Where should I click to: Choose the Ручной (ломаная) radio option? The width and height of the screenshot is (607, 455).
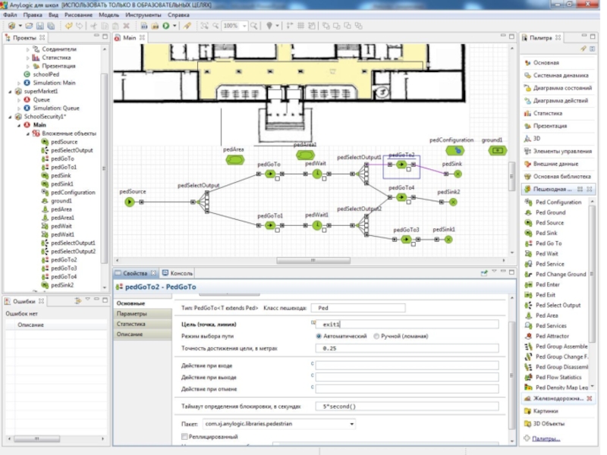pos(378,336)
